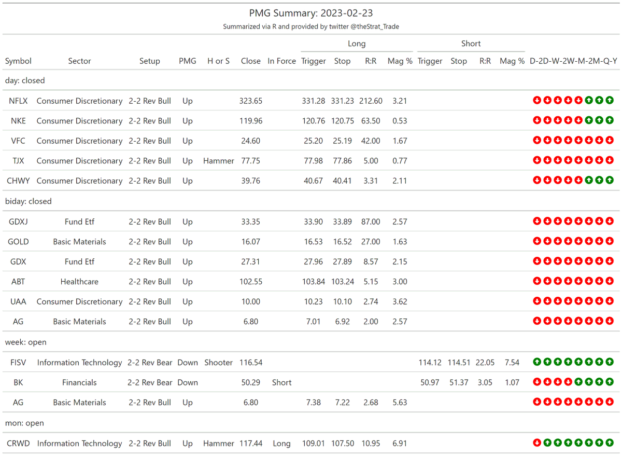Image resolution: width=622 pixels, height=456 pixels.
Task: Click the FISV symbol cell
Action: tap(19, 363)
